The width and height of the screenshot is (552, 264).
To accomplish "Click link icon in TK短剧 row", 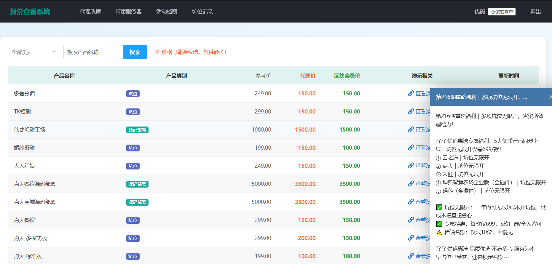I will point(411,111).
